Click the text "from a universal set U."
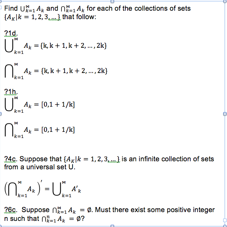Screen dimensions: 227x227 pyautogui.click(x=40, y=167)
